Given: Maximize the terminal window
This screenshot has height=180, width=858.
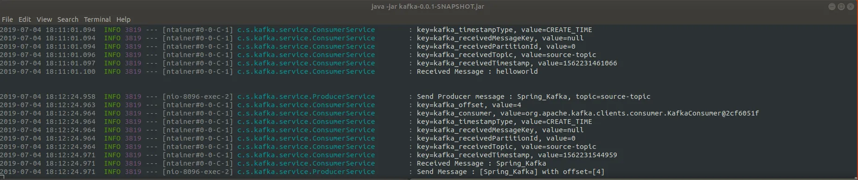Looking at the screenshot, I should click(x=841, y=6).
